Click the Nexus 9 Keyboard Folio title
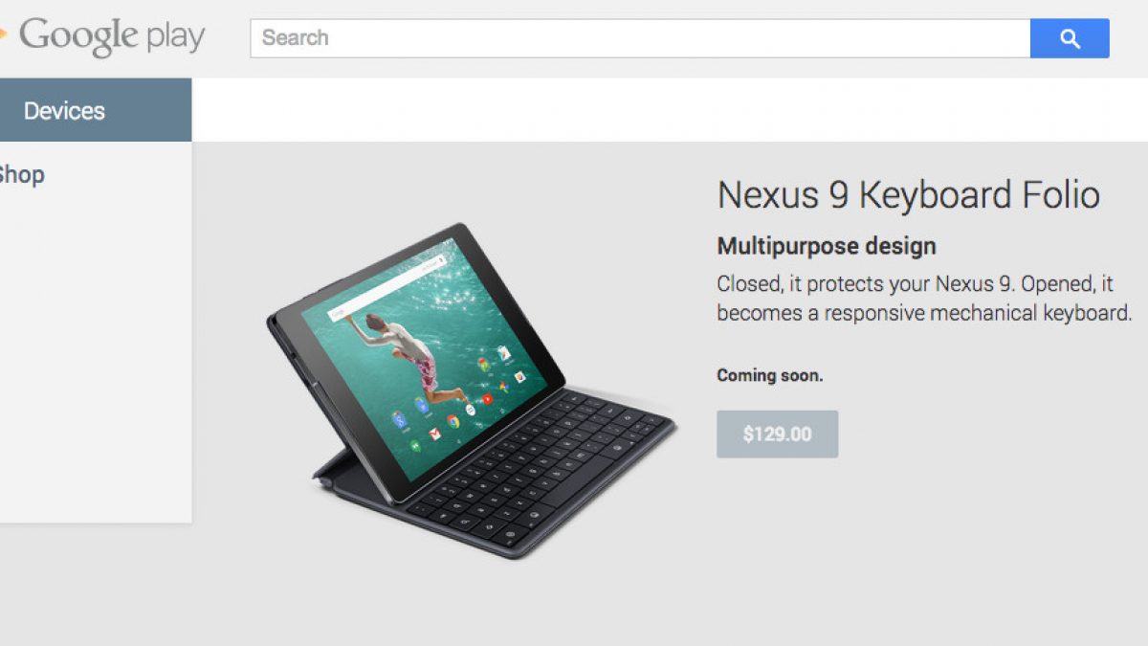Image resolution: width=1148 pixels, height=646 pixels. coord(909,195)
